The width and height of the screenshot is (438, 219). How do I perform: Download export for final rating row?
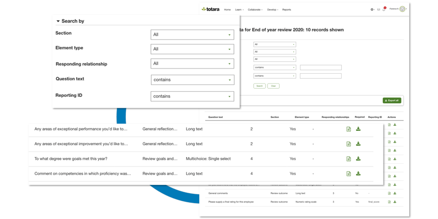tap(395, 201)
